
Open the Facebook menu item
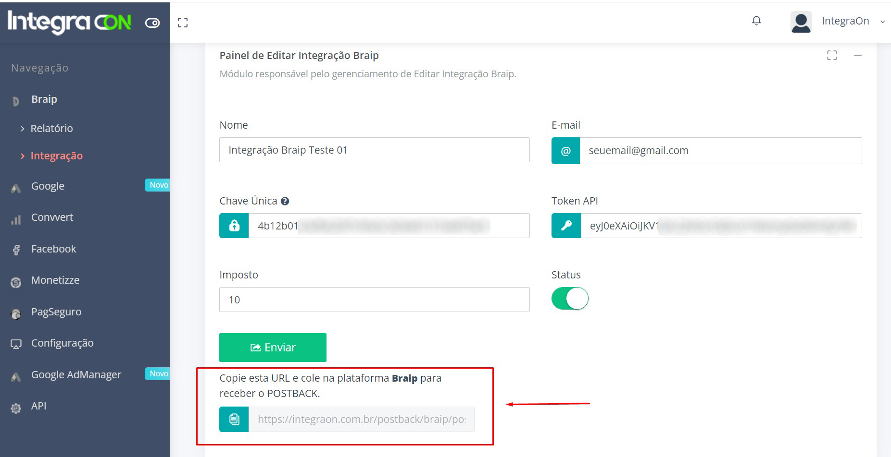(53, 249)
